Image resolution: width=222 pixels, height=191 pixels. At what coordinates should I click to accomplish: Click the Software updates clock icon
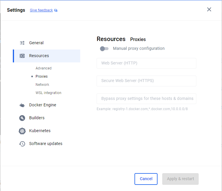(x=22, y=144)
